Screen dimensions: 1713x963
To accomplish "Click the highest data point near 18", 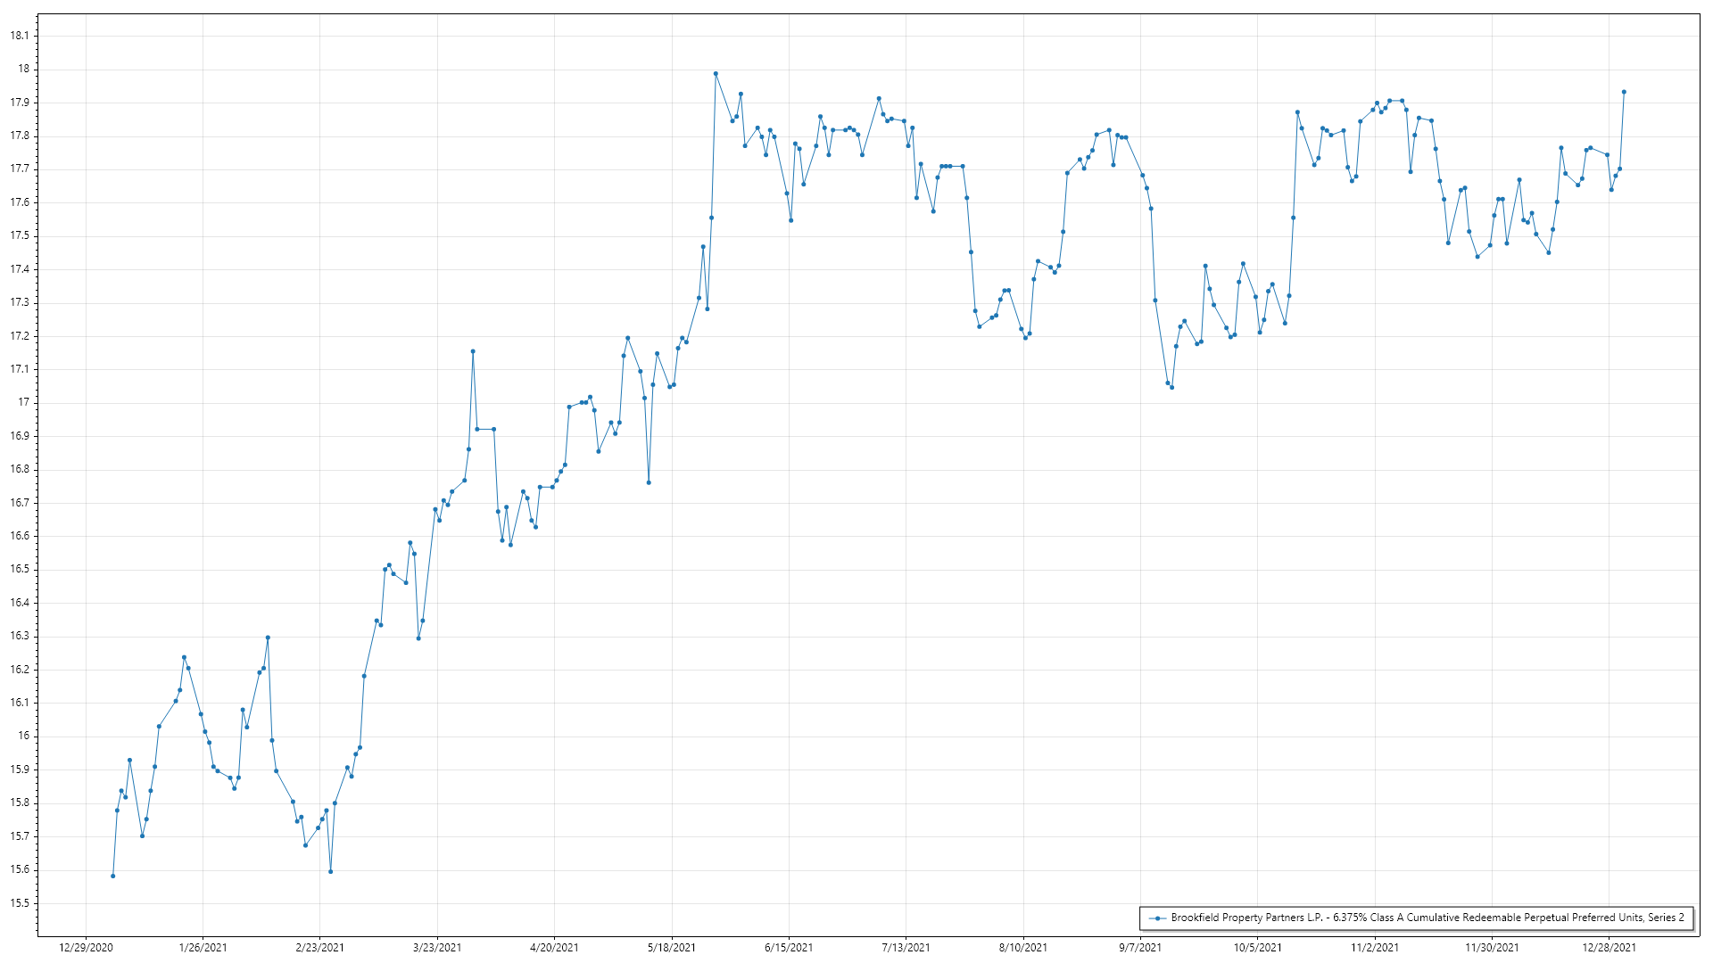I will (x=716, y=74).
